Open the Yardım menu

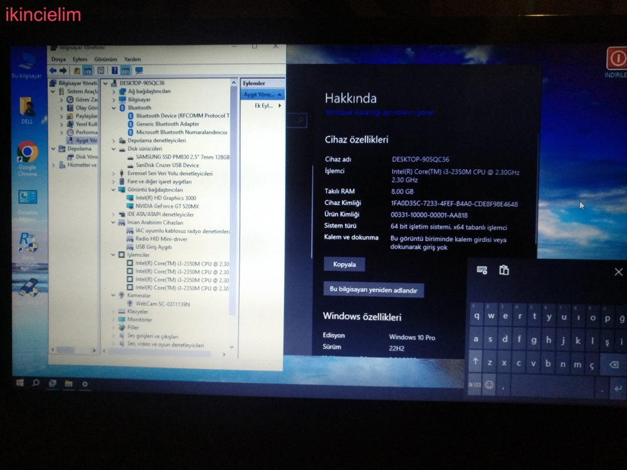(132, 59)
